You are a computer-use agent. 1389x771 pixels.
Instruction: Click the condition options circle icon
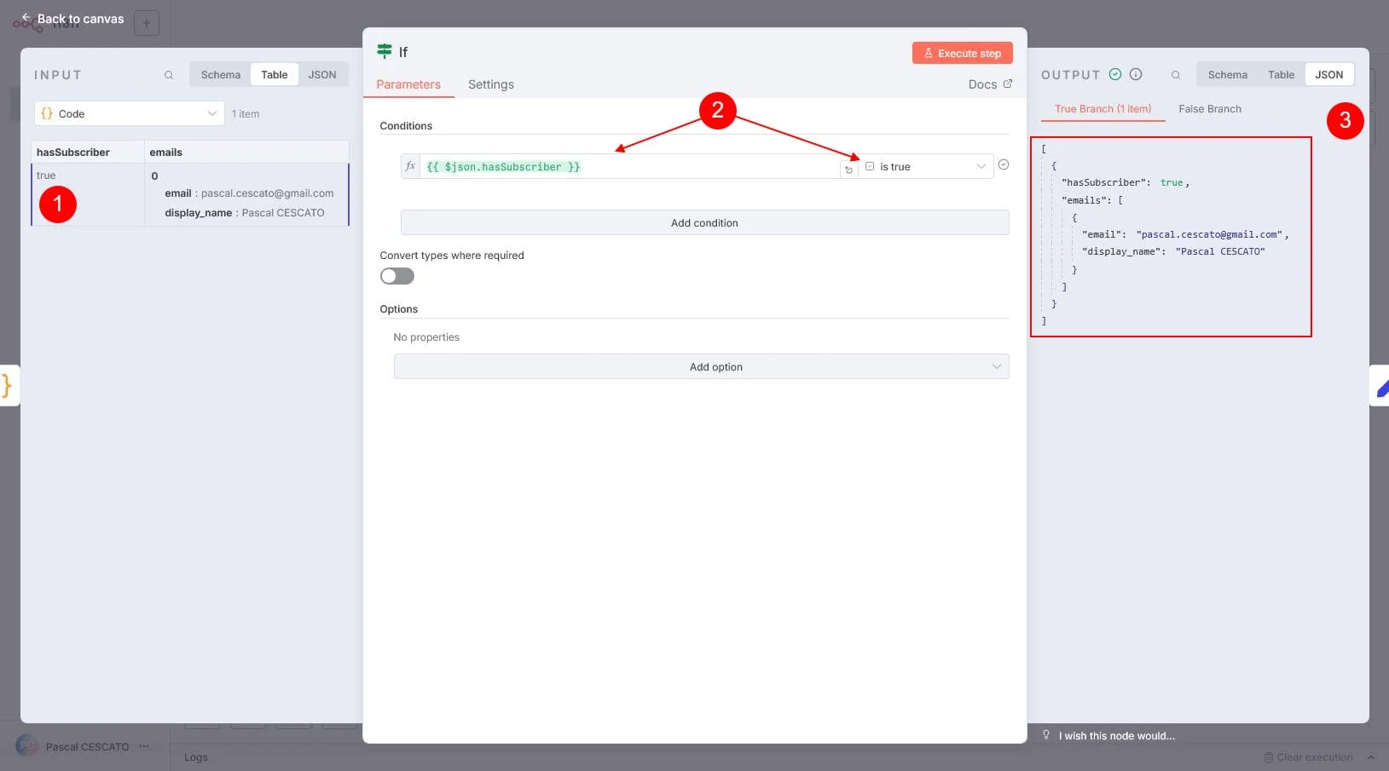point(1004,165)
